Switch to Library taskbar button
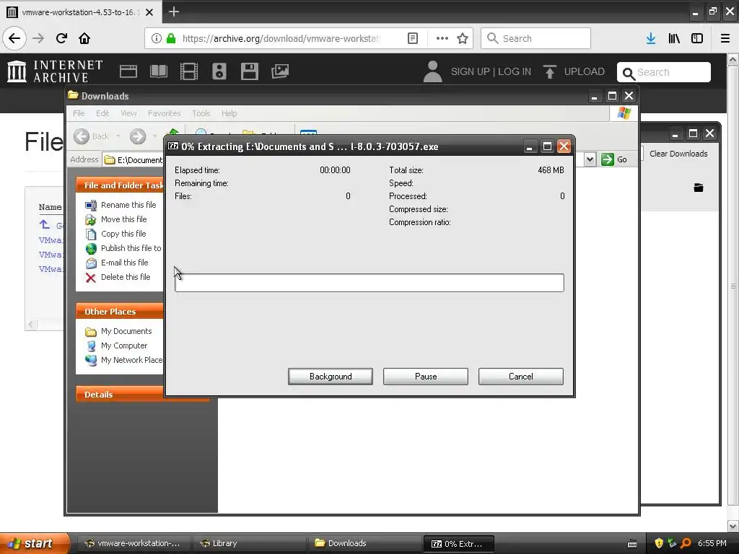 [x=250, y=543]
